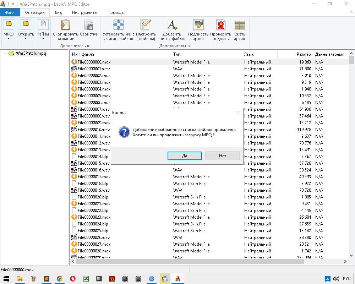
Task: Select the orange icon of File00000023.mdx
Action: coord(74,217)
